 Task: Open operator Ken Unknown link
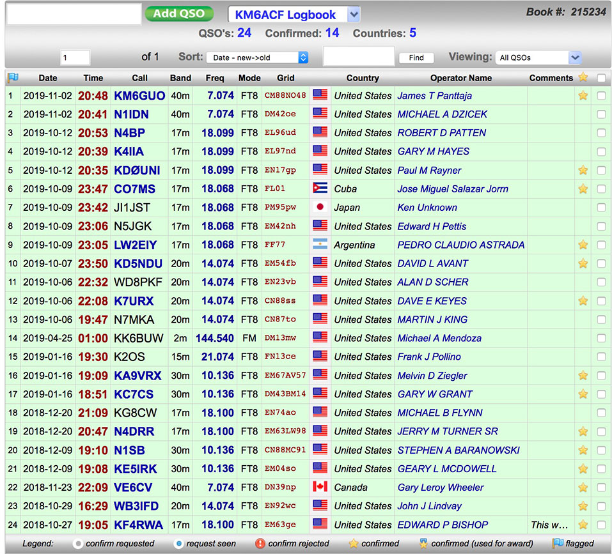(x=427, y=208)
